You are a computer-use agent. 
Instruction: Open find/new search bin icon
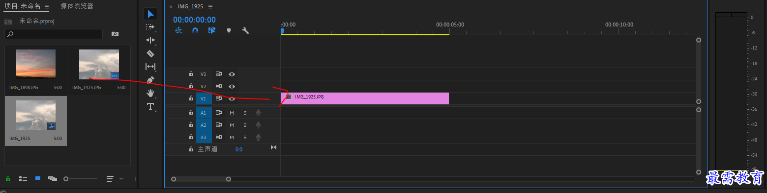click(x=115, y=34)
